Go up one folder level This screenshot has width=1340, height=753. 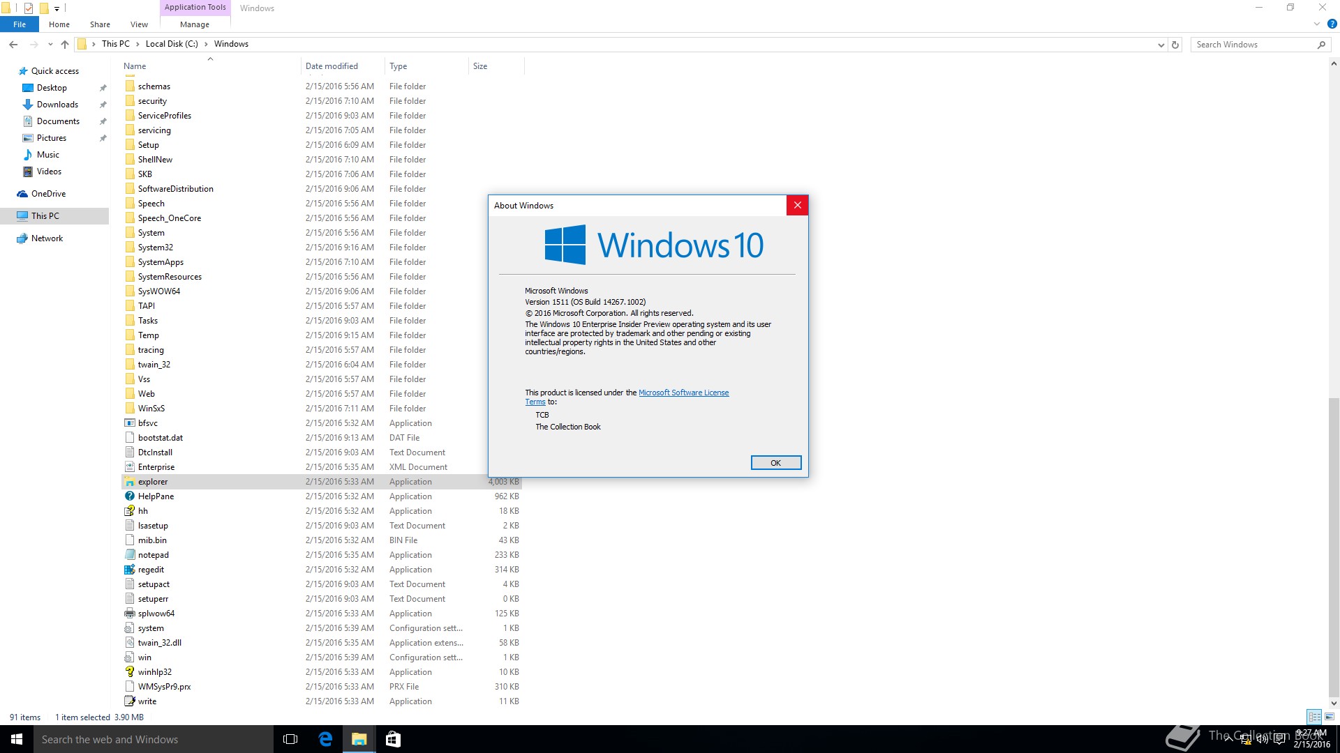pos(65,44)
